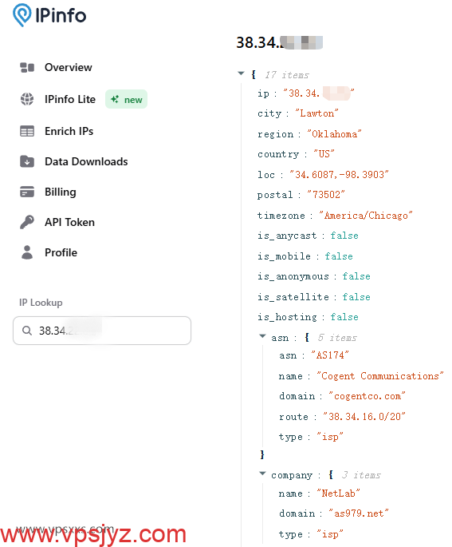Screen dimensions: 452x547
Task: Click the is_satellite false value
Action: pyautogui.click(x=356, y=297)
